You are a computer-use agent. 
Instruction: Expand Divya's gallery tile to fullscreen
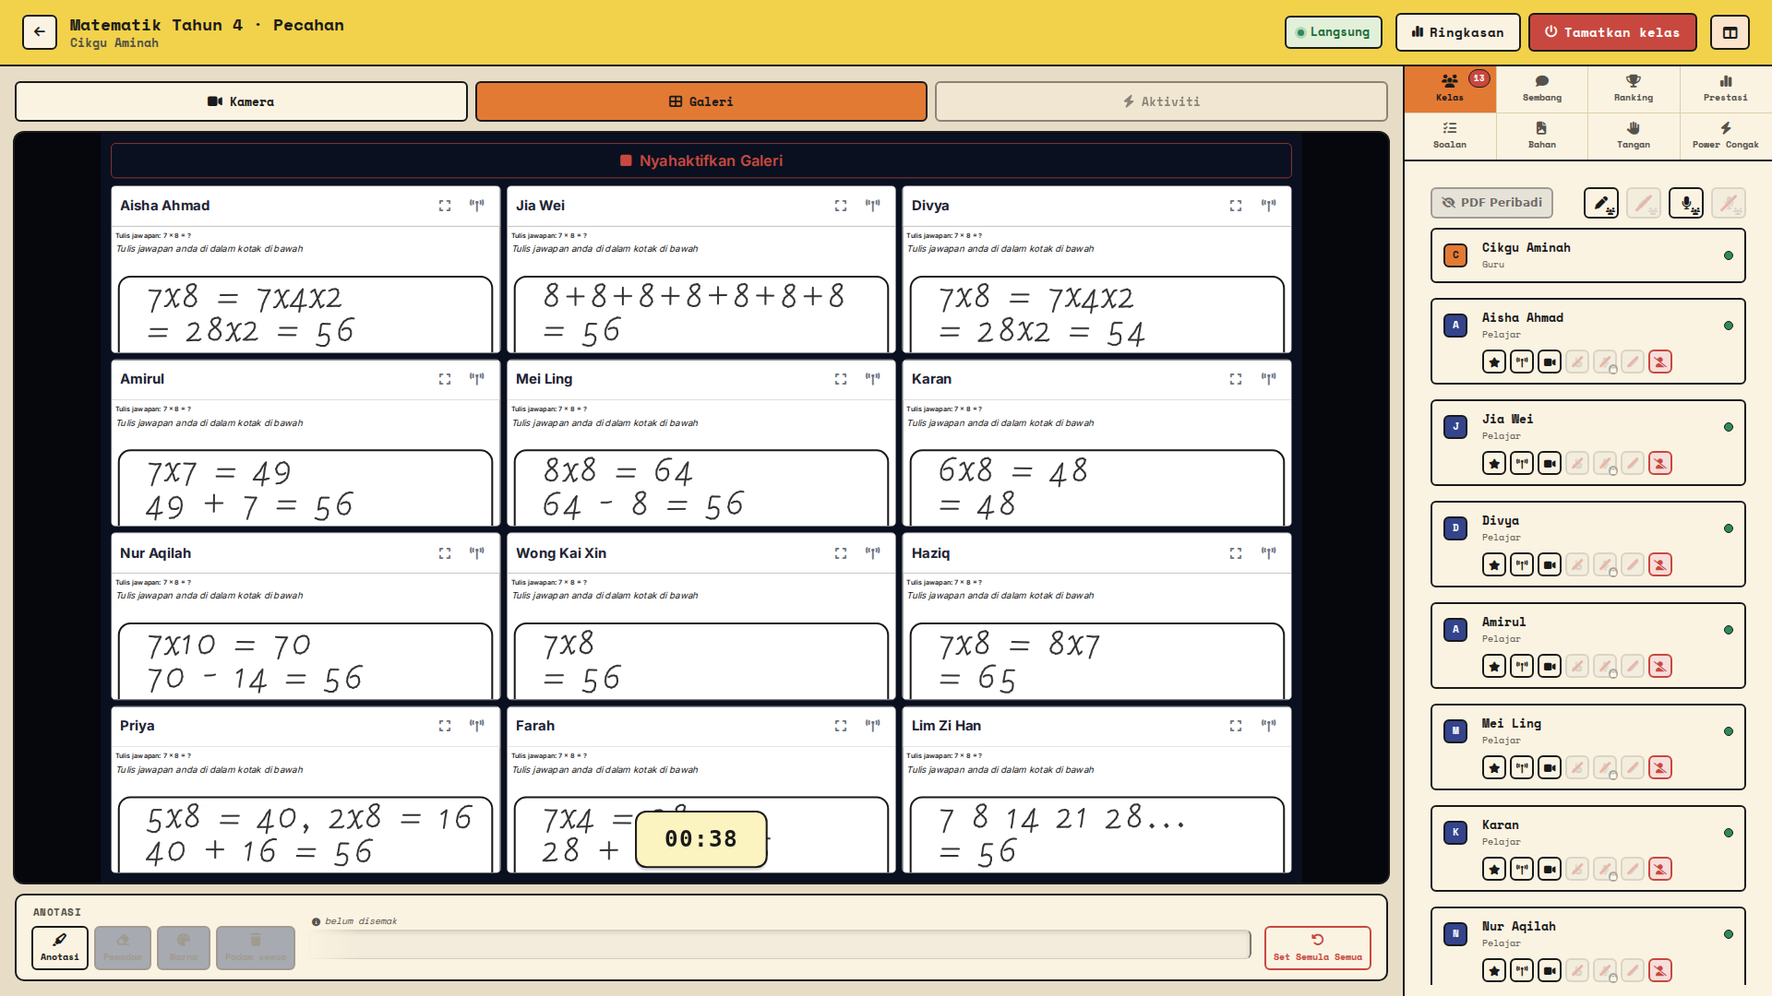click(1236, 206)
